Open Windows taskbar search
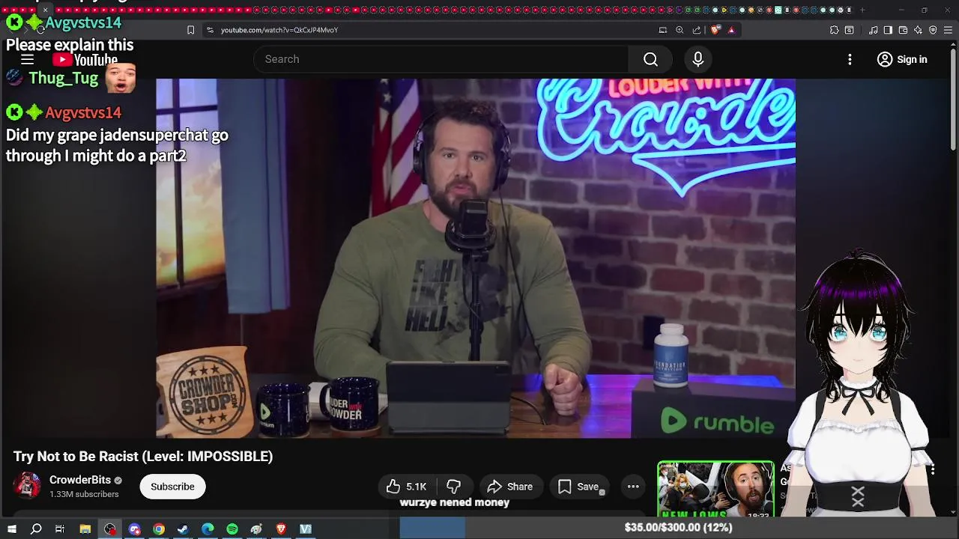Viewport: 959px width, 539px height. 36,529
